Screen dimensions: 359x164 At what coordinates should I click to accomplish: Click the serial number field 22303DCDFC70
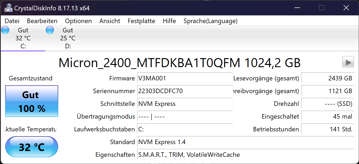(185, 91)
